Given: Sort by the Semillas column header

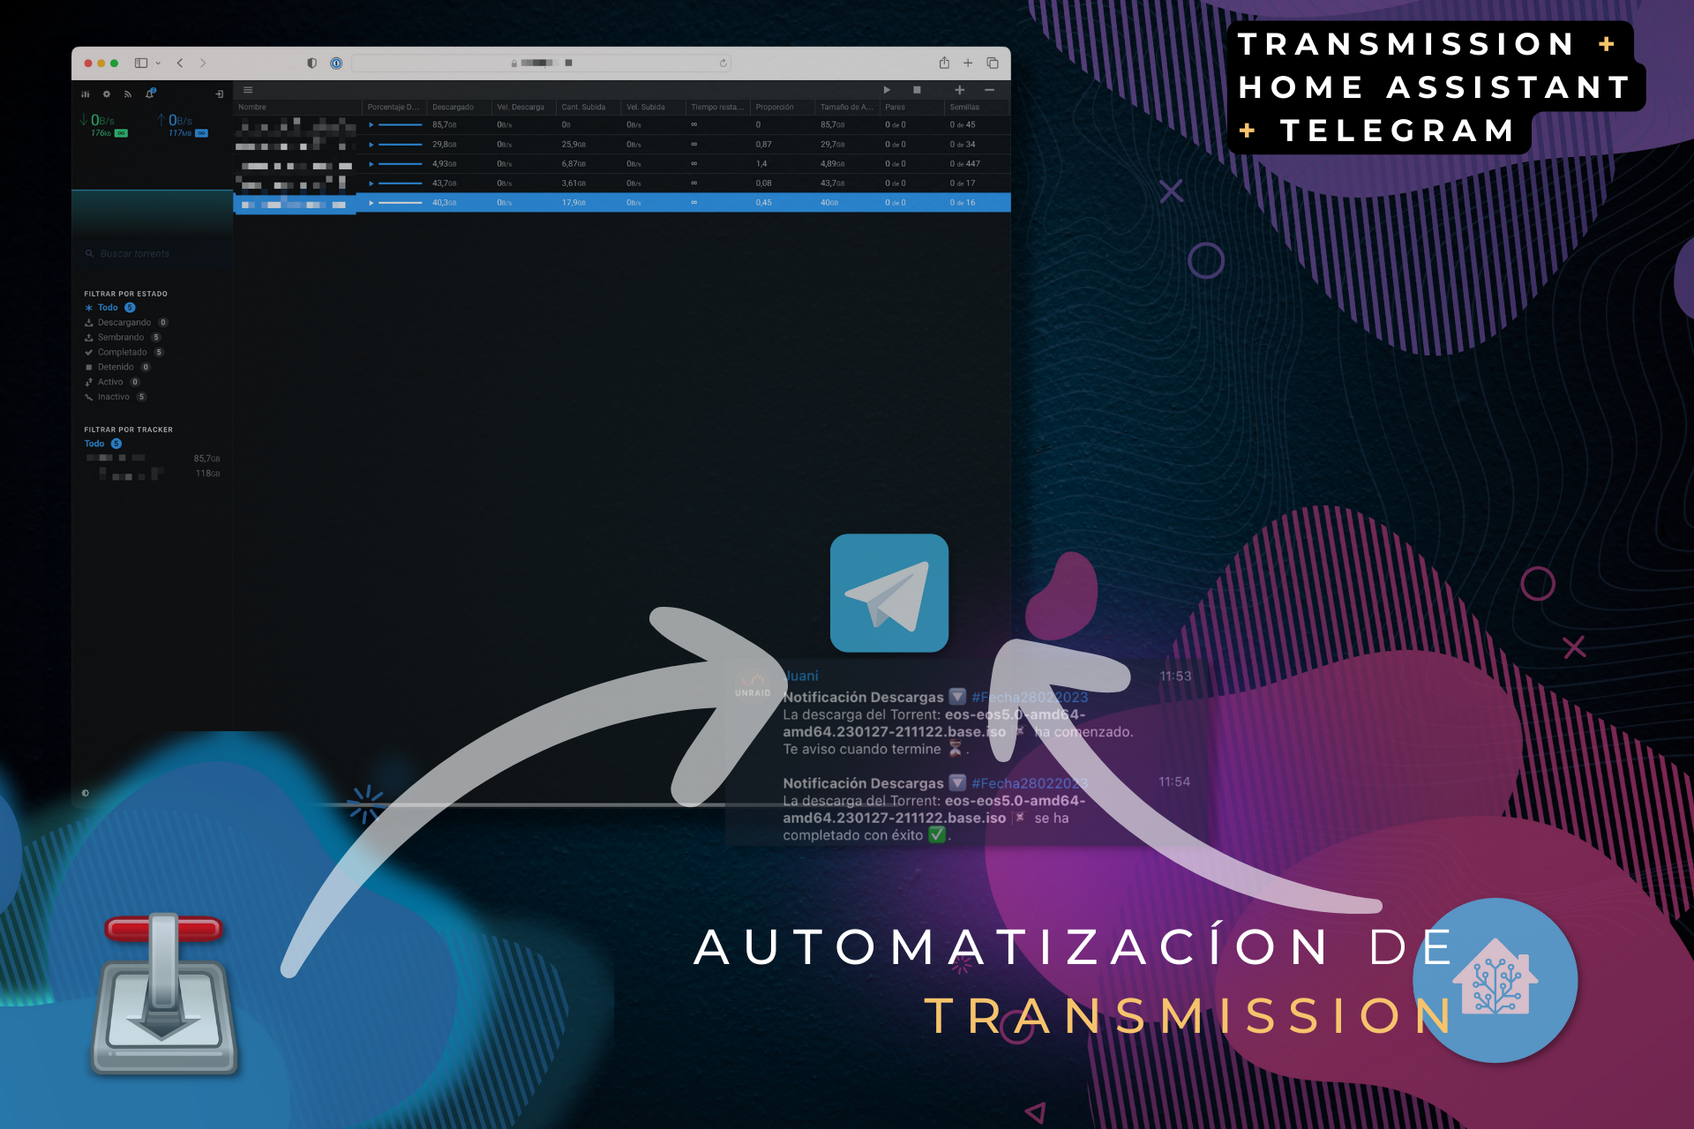Looking at the screenshot, I should tap(976, 108).
